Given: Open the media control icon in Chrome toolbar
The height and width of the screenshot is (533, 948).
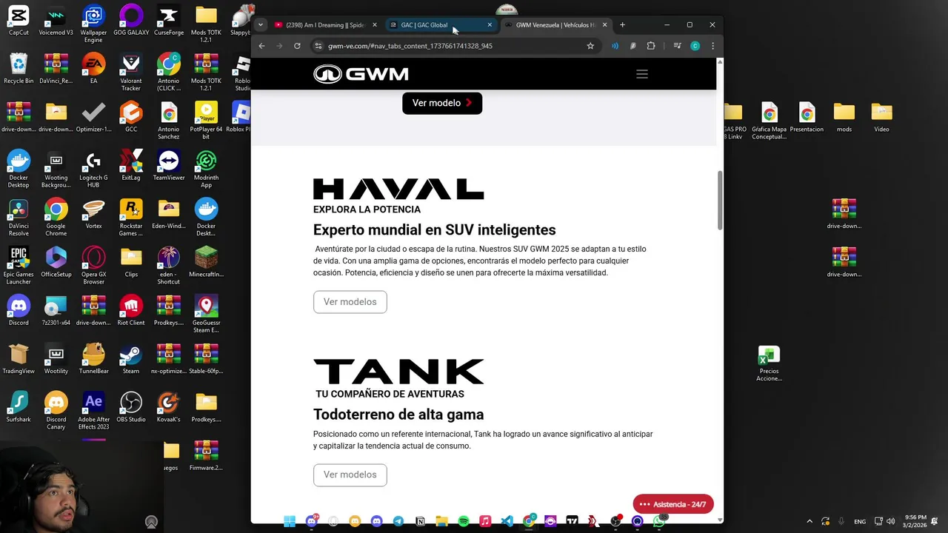Looking at the screenshot, I should (677, 46).
